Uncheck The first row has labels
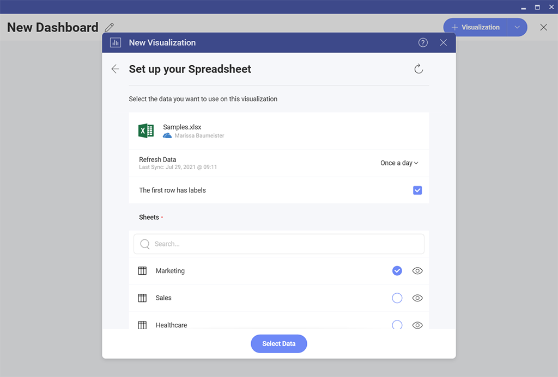The width and height of the screenshot is (558, 377). tap(417, 190)
